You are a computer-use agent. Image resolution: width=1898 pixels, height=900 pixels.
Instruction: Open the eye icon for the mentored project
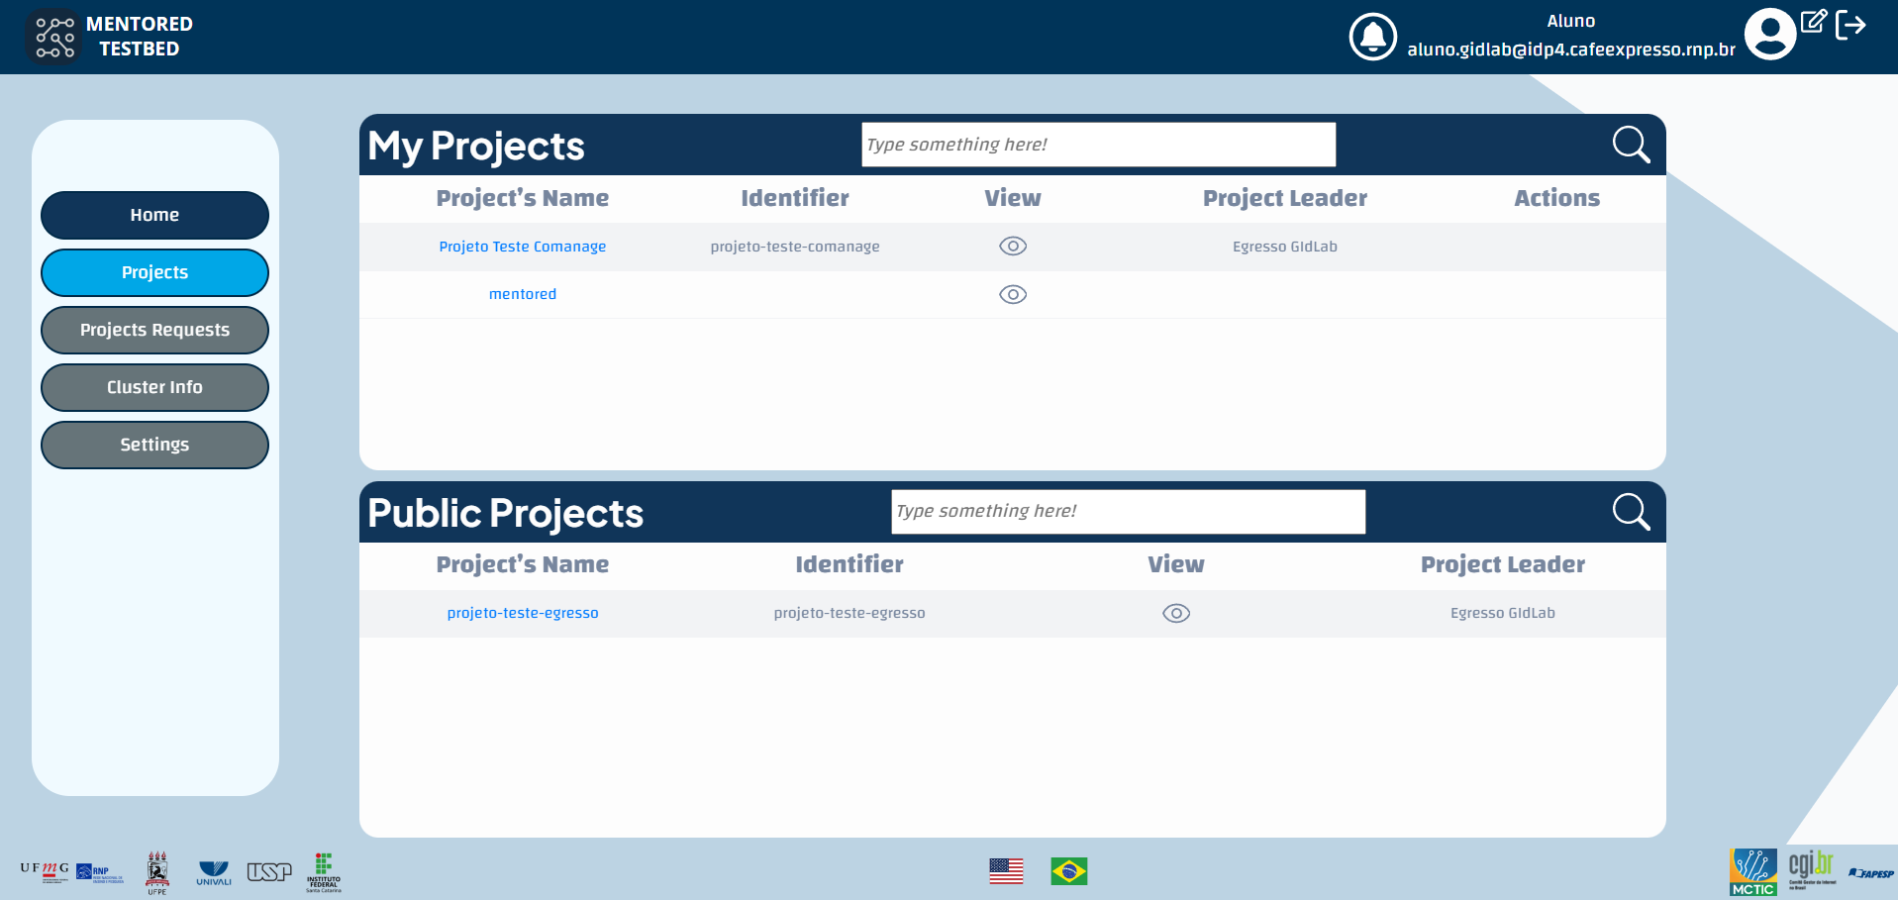[x=1012, y=294]
